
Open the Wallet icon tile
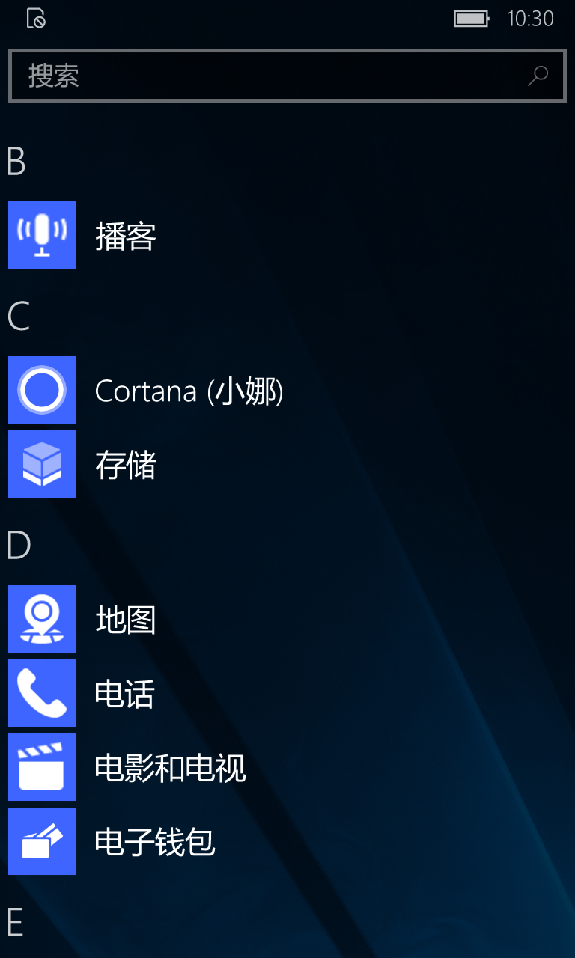42,841
